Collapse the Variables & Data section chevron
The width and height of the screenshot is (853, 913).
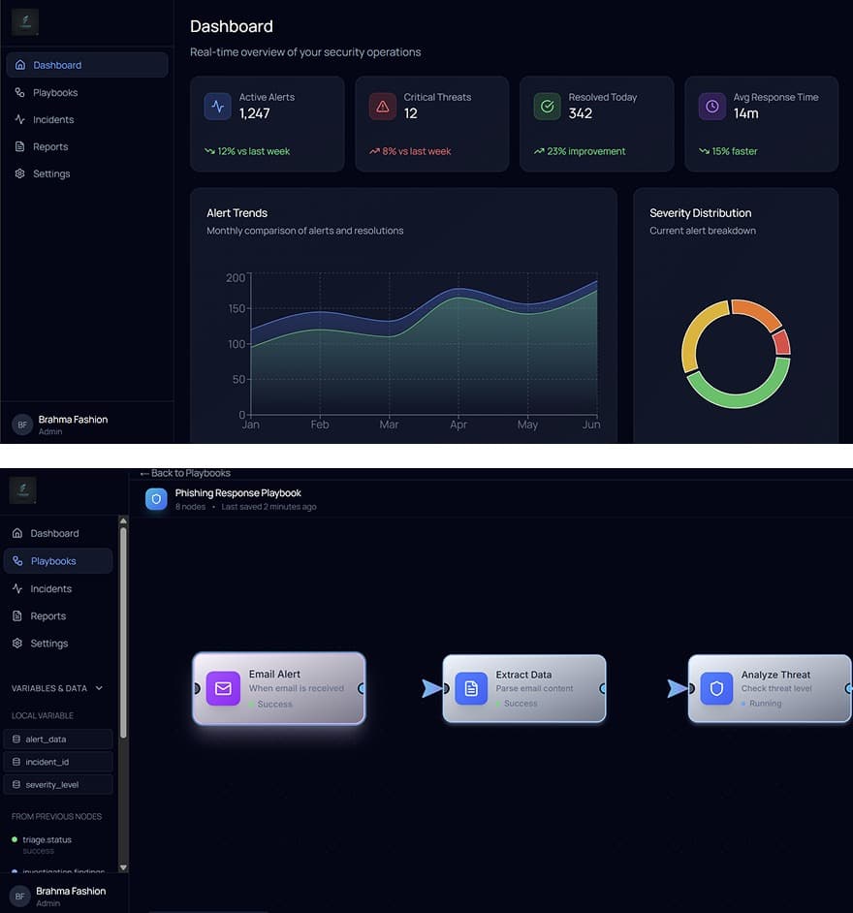coord(99,688)
